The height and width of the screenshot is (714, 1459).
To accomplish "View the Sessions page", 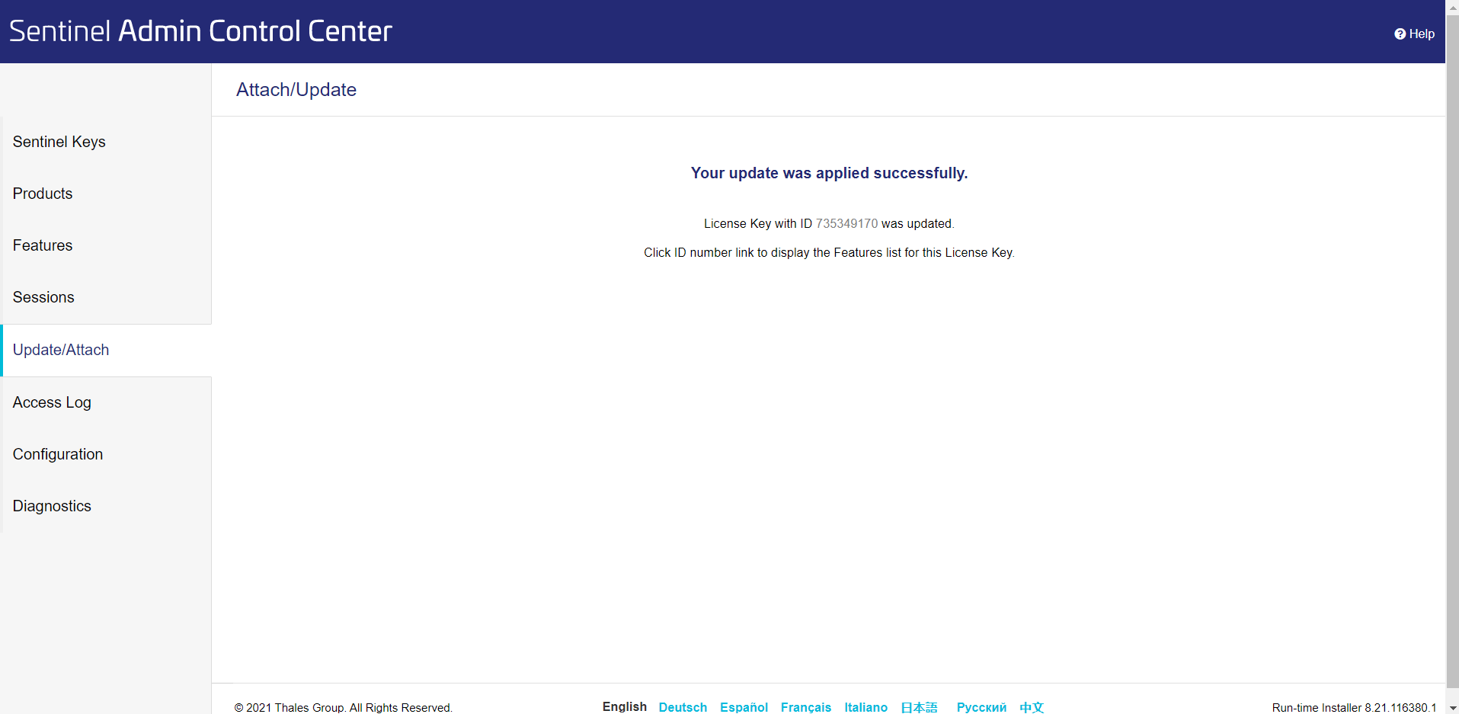I will click(43, 298).
